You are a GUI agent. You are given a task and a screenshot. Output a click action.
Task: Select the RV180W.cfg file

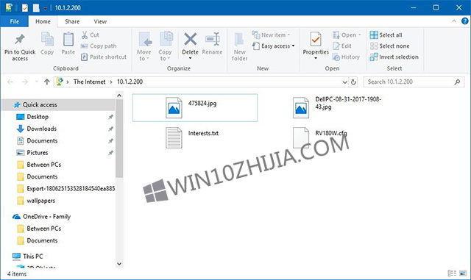click(320, 137)
